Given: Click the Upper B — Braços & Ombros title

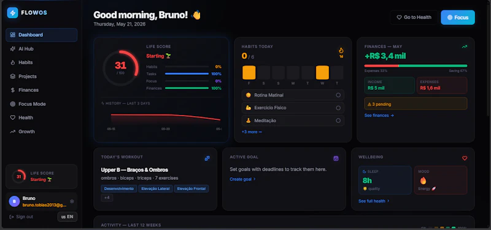Looking at the screenshot, I should [x=134, y=170].
